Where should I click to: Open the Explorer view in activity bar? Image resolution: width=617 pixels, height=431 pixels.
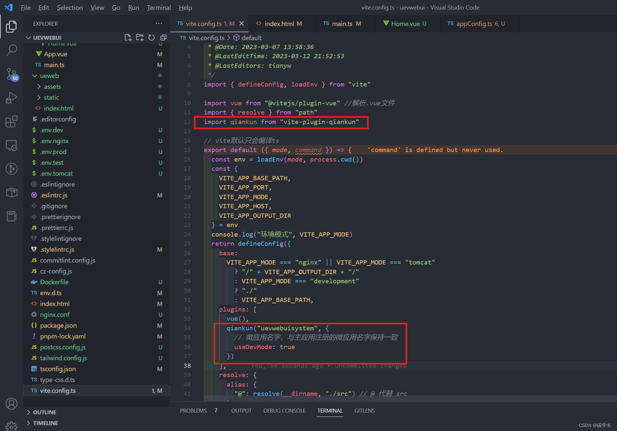12,26
